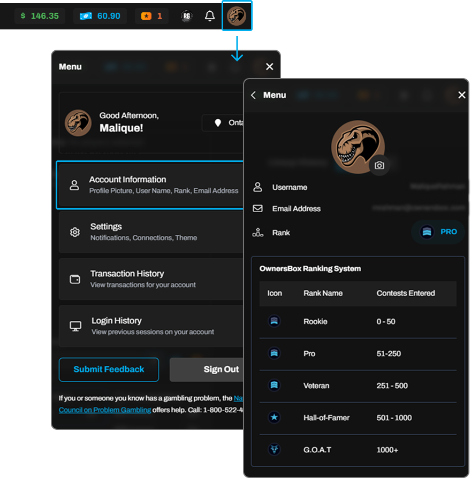The image size is (471, 478).
Task: Click 'OwnersBox Ranking System' heading
Action: 310,268
